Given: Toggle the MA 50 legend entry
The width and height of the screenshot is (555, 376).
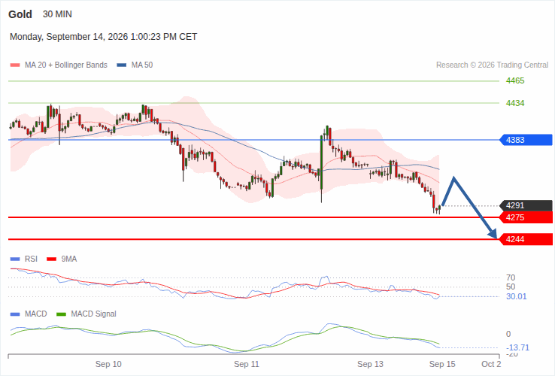Looking at the screenshot, I should (135, 65).
